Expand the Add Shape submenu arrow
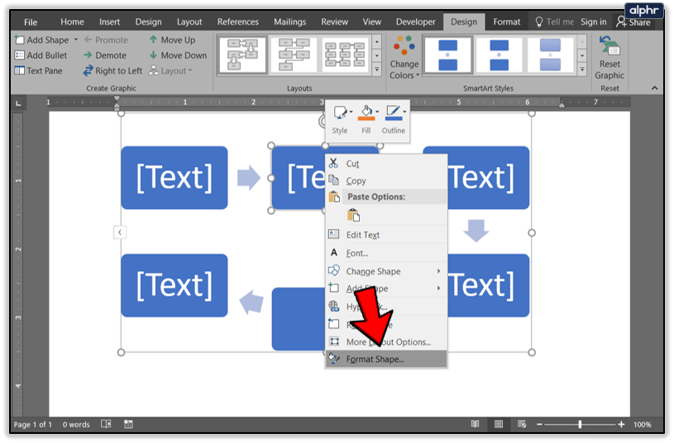Viewport: 674px width, 443px height. [x=438, y=288]
